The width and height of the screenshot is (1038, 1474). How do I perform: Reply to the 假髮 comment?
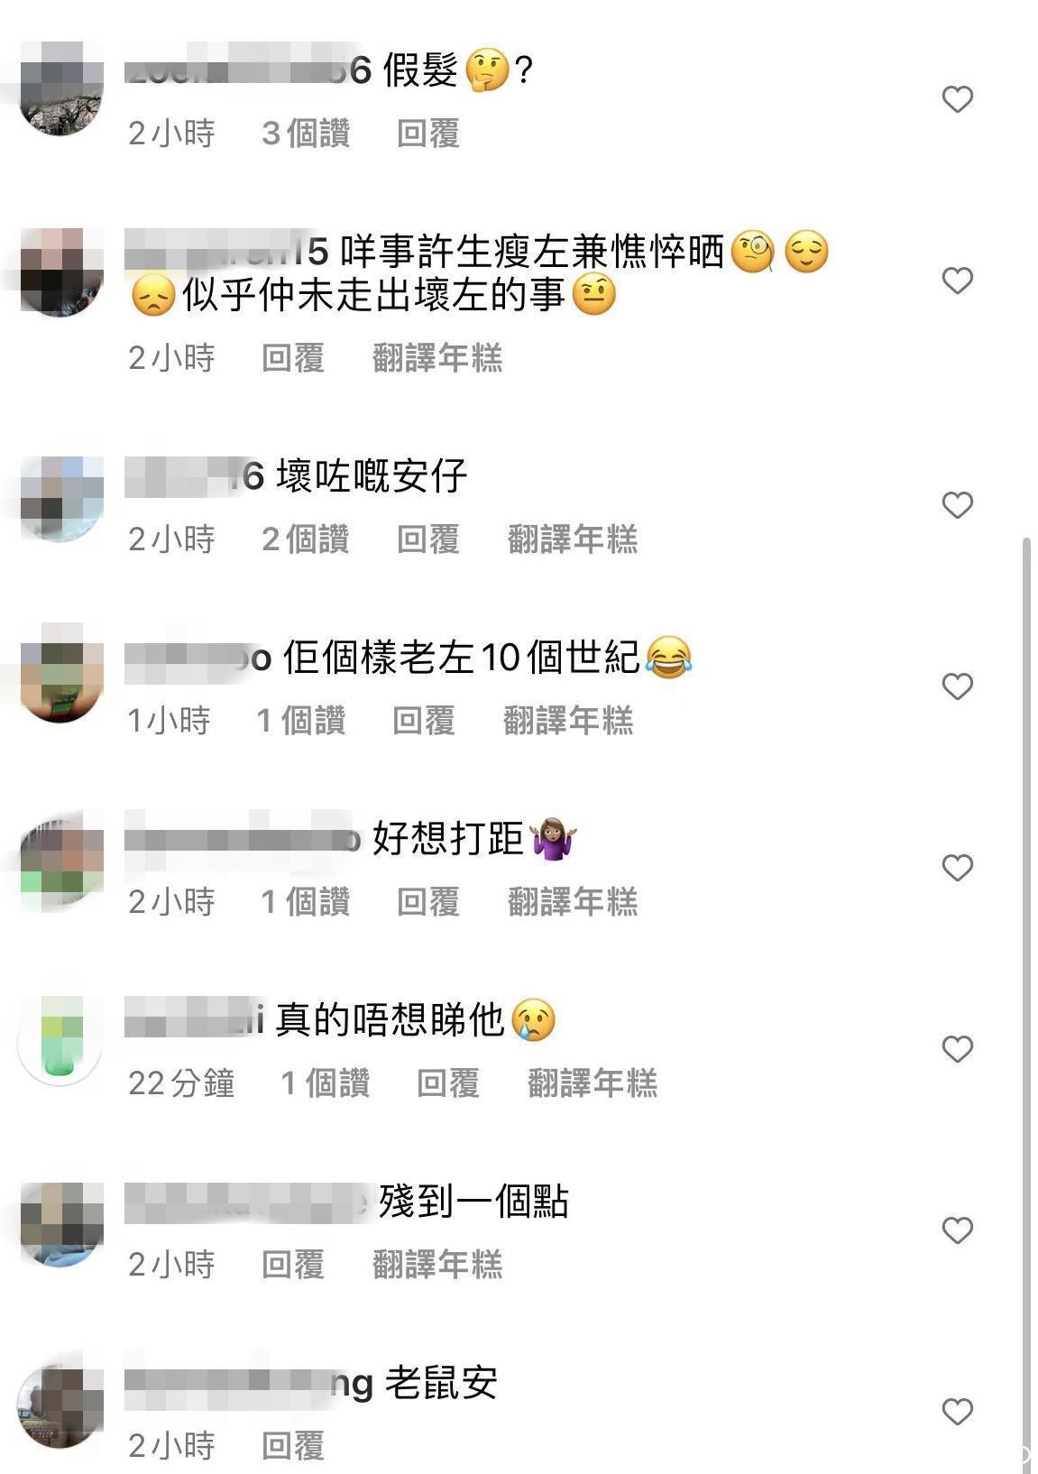tap(428, 134)
